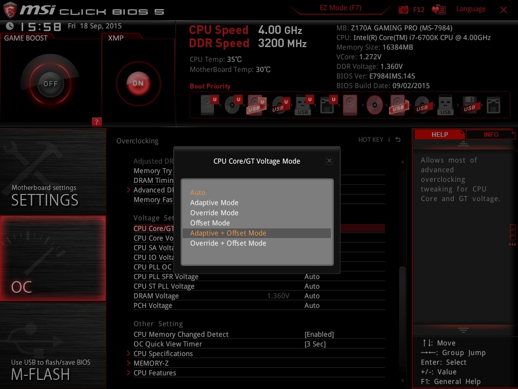
Task: Click the DRAM Voltage 1.360V reading
Action: [x=278, y=296]
